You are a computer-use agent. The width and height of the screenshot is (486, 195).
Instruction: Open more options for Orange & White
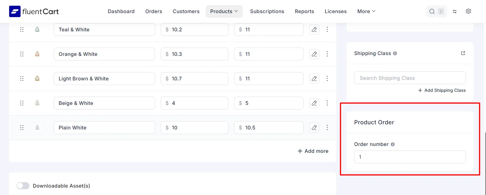point(327,54)
